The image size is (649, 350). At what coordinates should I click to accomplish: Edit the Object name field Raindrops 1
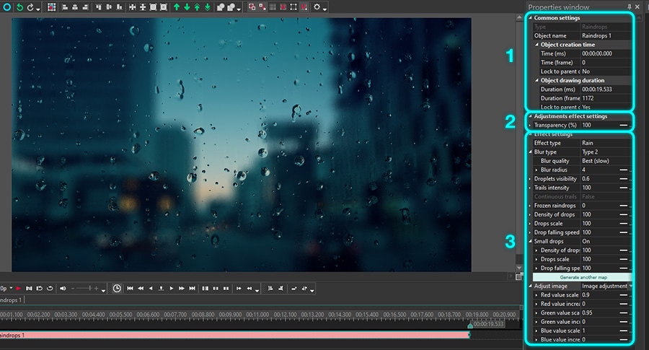(606, 35)
